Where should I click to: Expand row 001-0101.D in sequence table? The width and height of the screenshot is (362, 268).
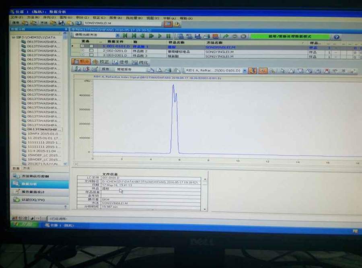pos(82,46)
